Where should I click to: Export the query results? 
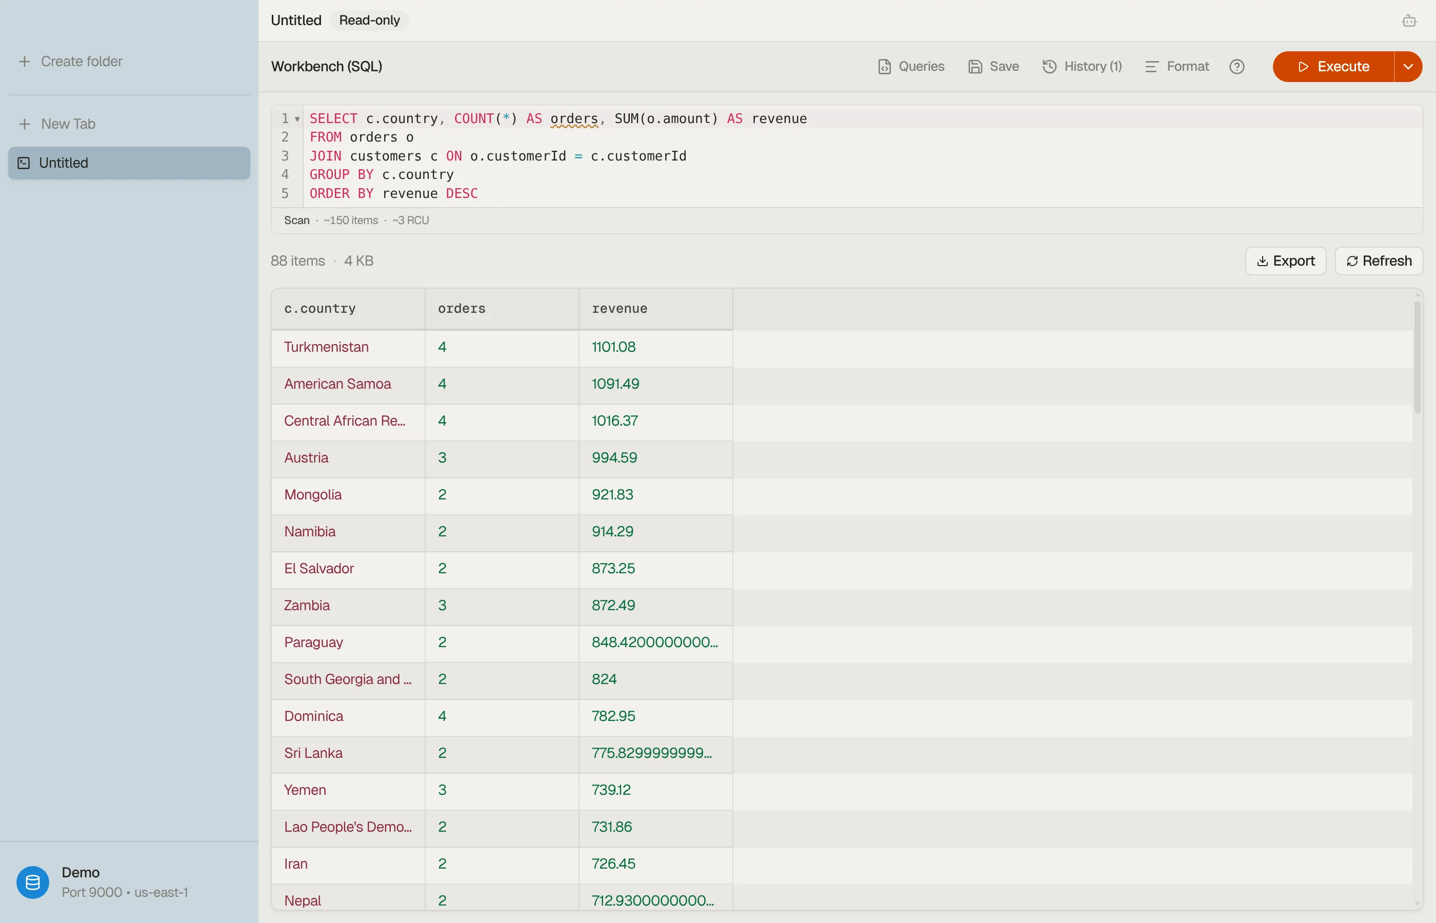coord(1286,260)
